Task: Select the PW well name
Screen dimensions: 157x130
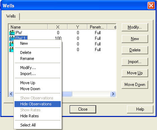Action: point(19,33)
